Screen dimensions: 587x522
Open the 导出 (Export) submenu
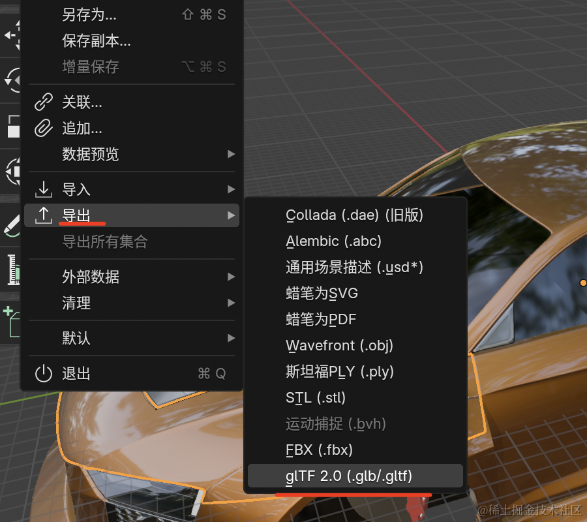tap(131, 215)
